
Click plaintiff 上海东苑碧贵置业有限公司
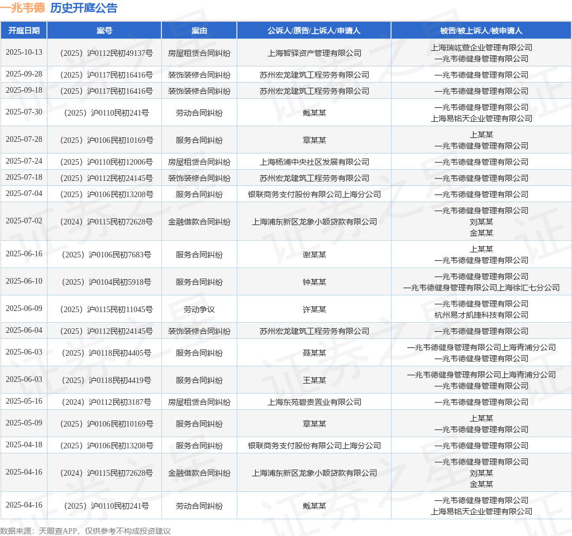click(x=314, y=402)
